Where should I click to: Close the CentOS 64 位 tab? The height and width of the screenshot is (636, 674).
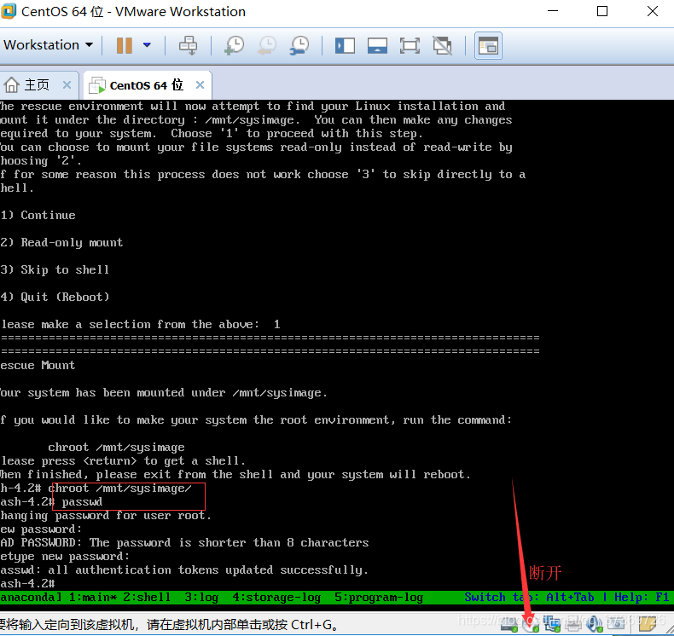point(200,84)
